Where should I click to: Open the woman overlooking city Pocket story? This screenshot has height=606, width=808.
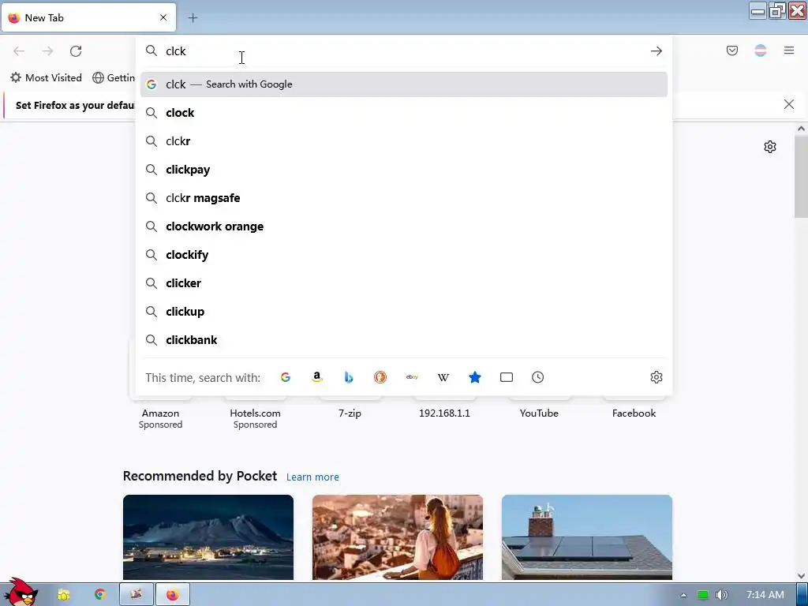point(398,537)
